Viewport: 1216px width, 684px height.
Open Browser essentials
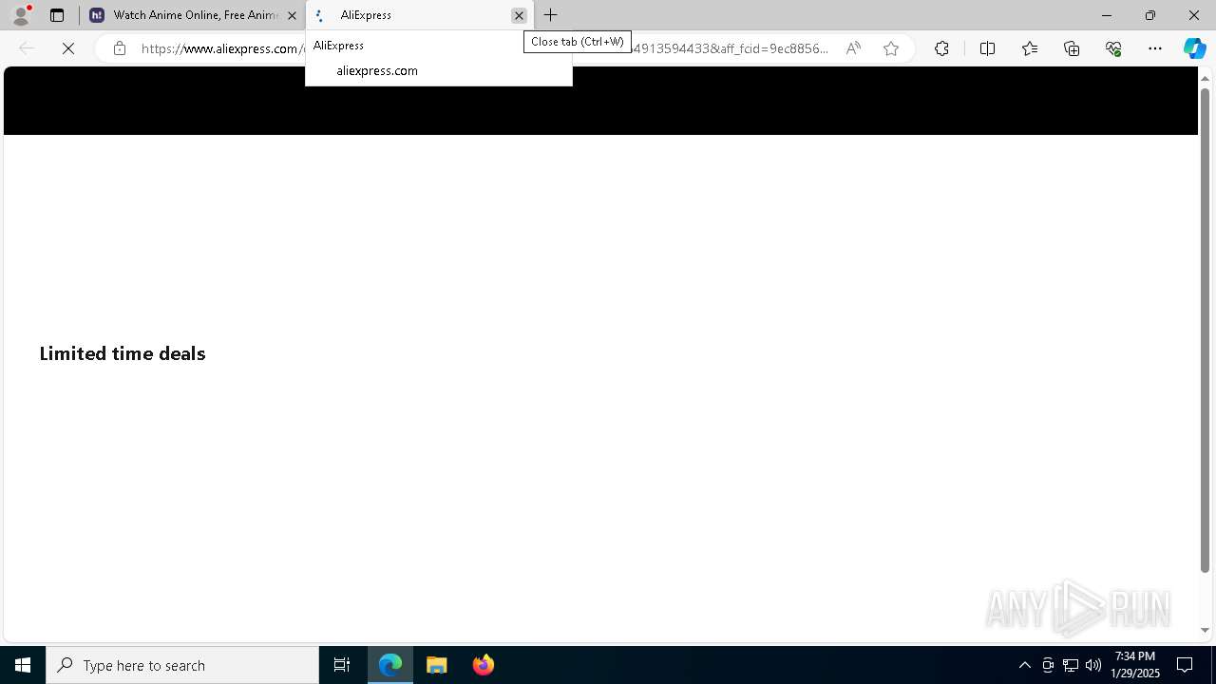coord(1113,48)
